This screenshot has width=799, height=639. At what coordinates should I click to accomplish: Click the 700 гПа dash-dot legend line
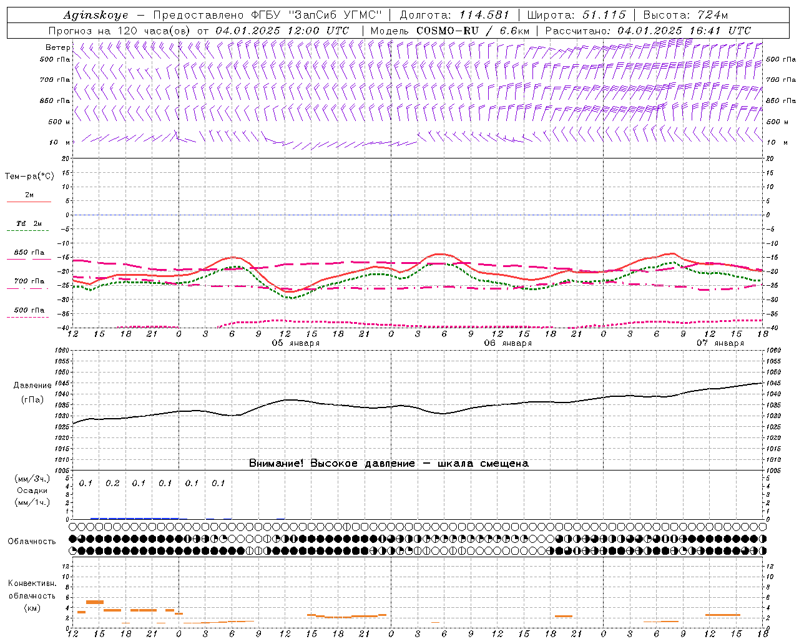[29, 288]
